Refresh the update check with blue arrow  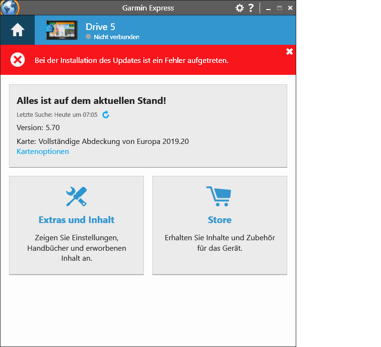(106, 114)
